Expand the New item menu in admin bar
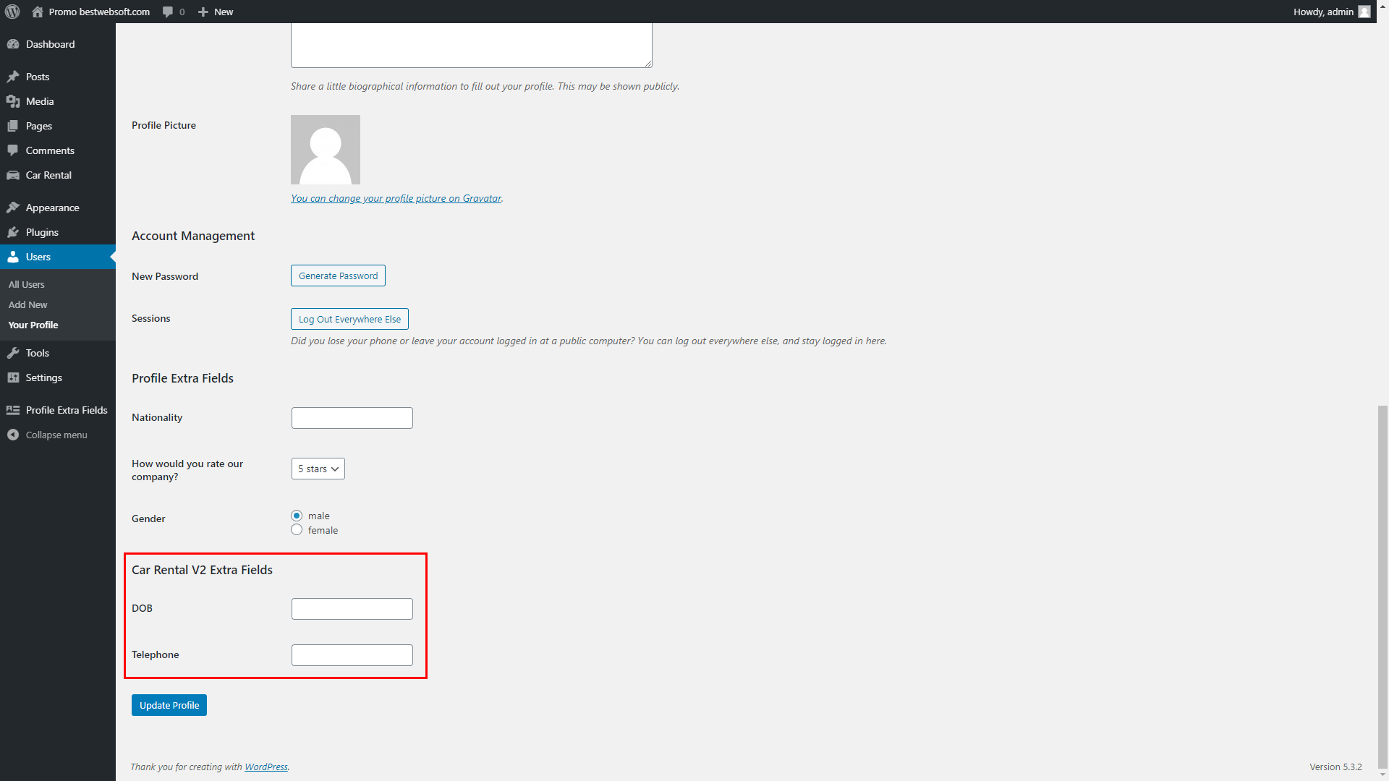 215,12
